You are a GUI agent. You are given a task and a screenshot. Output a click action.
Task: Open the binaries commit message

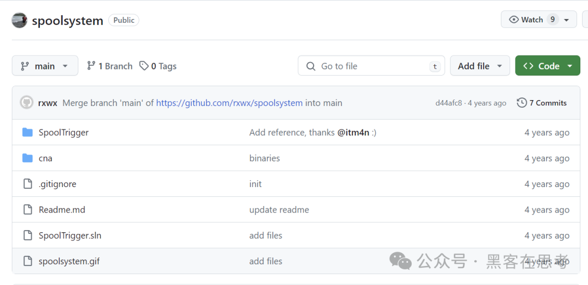coord(265,158)
